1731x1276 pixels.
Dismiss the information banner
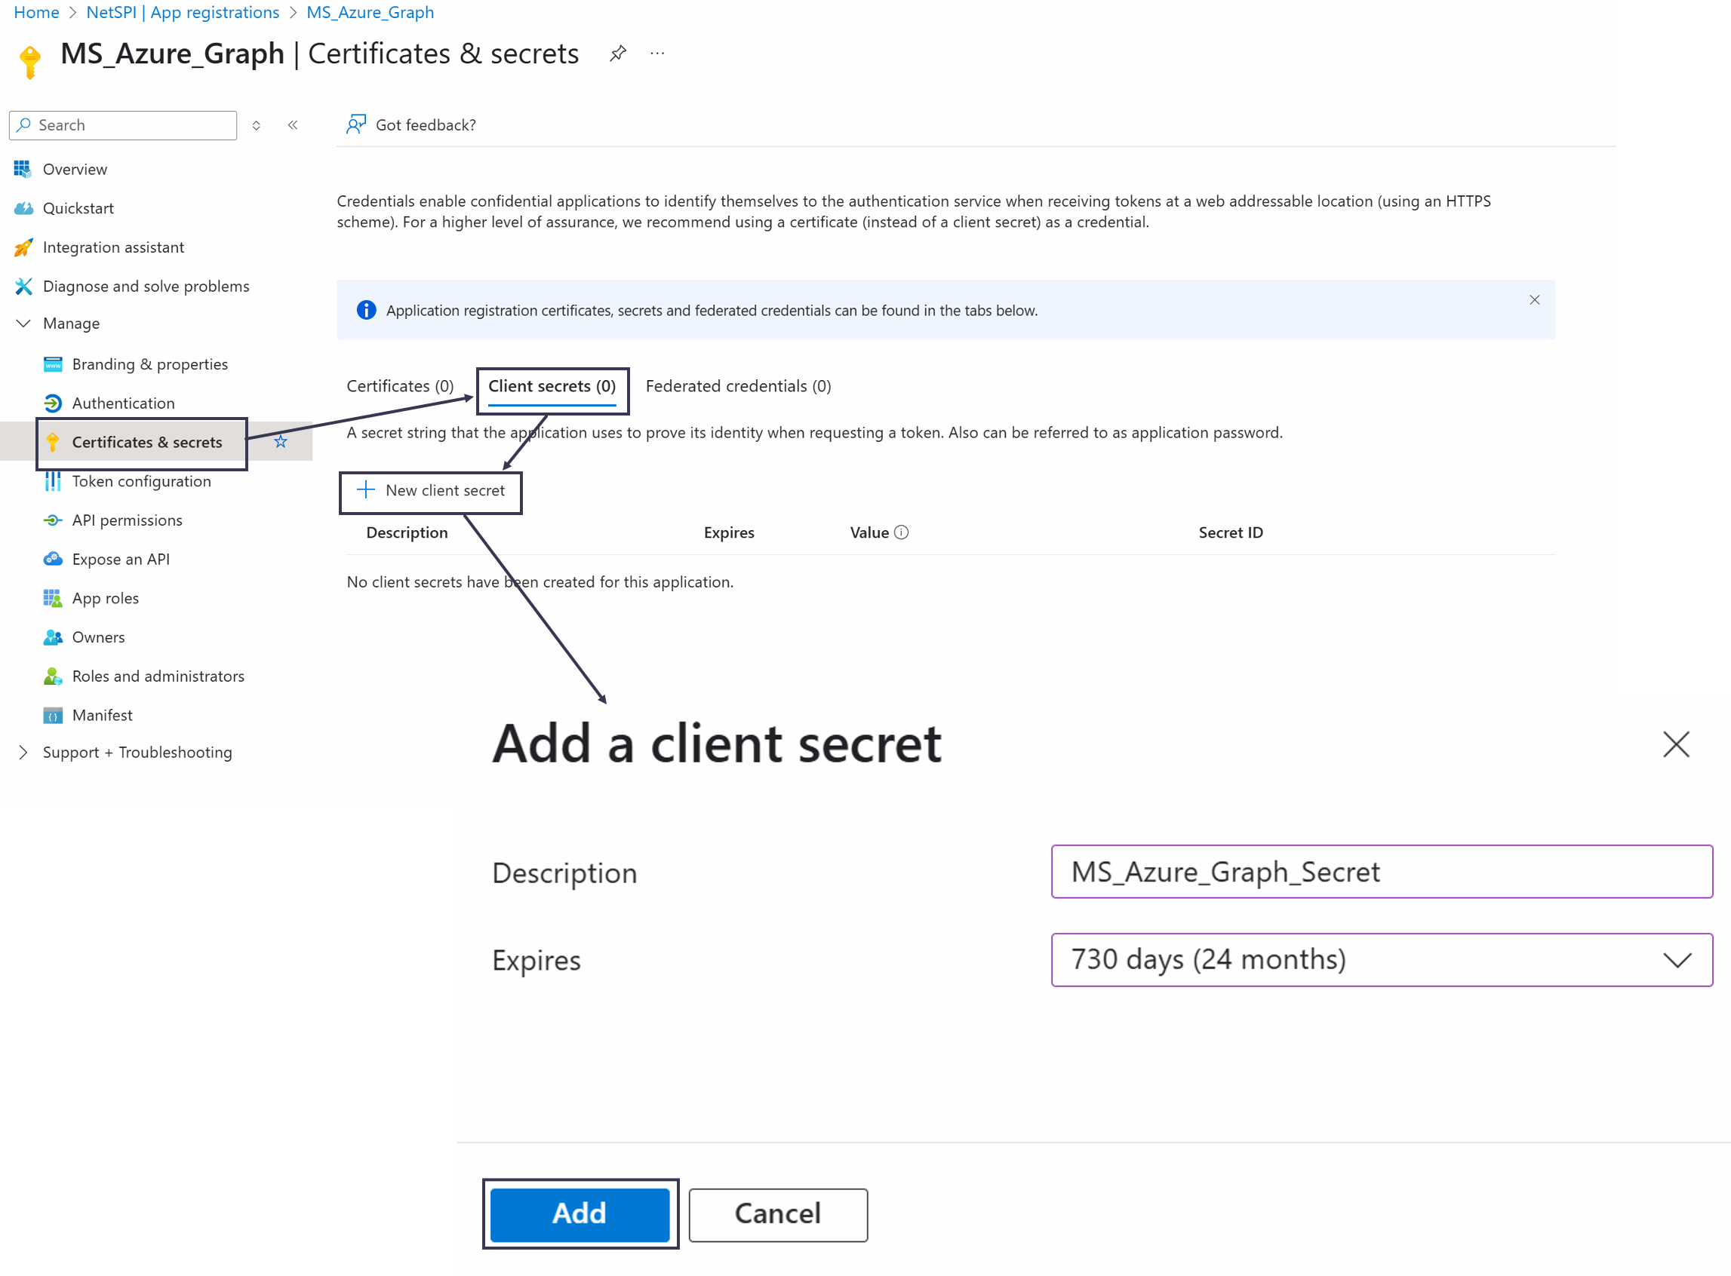point(1534,299)
